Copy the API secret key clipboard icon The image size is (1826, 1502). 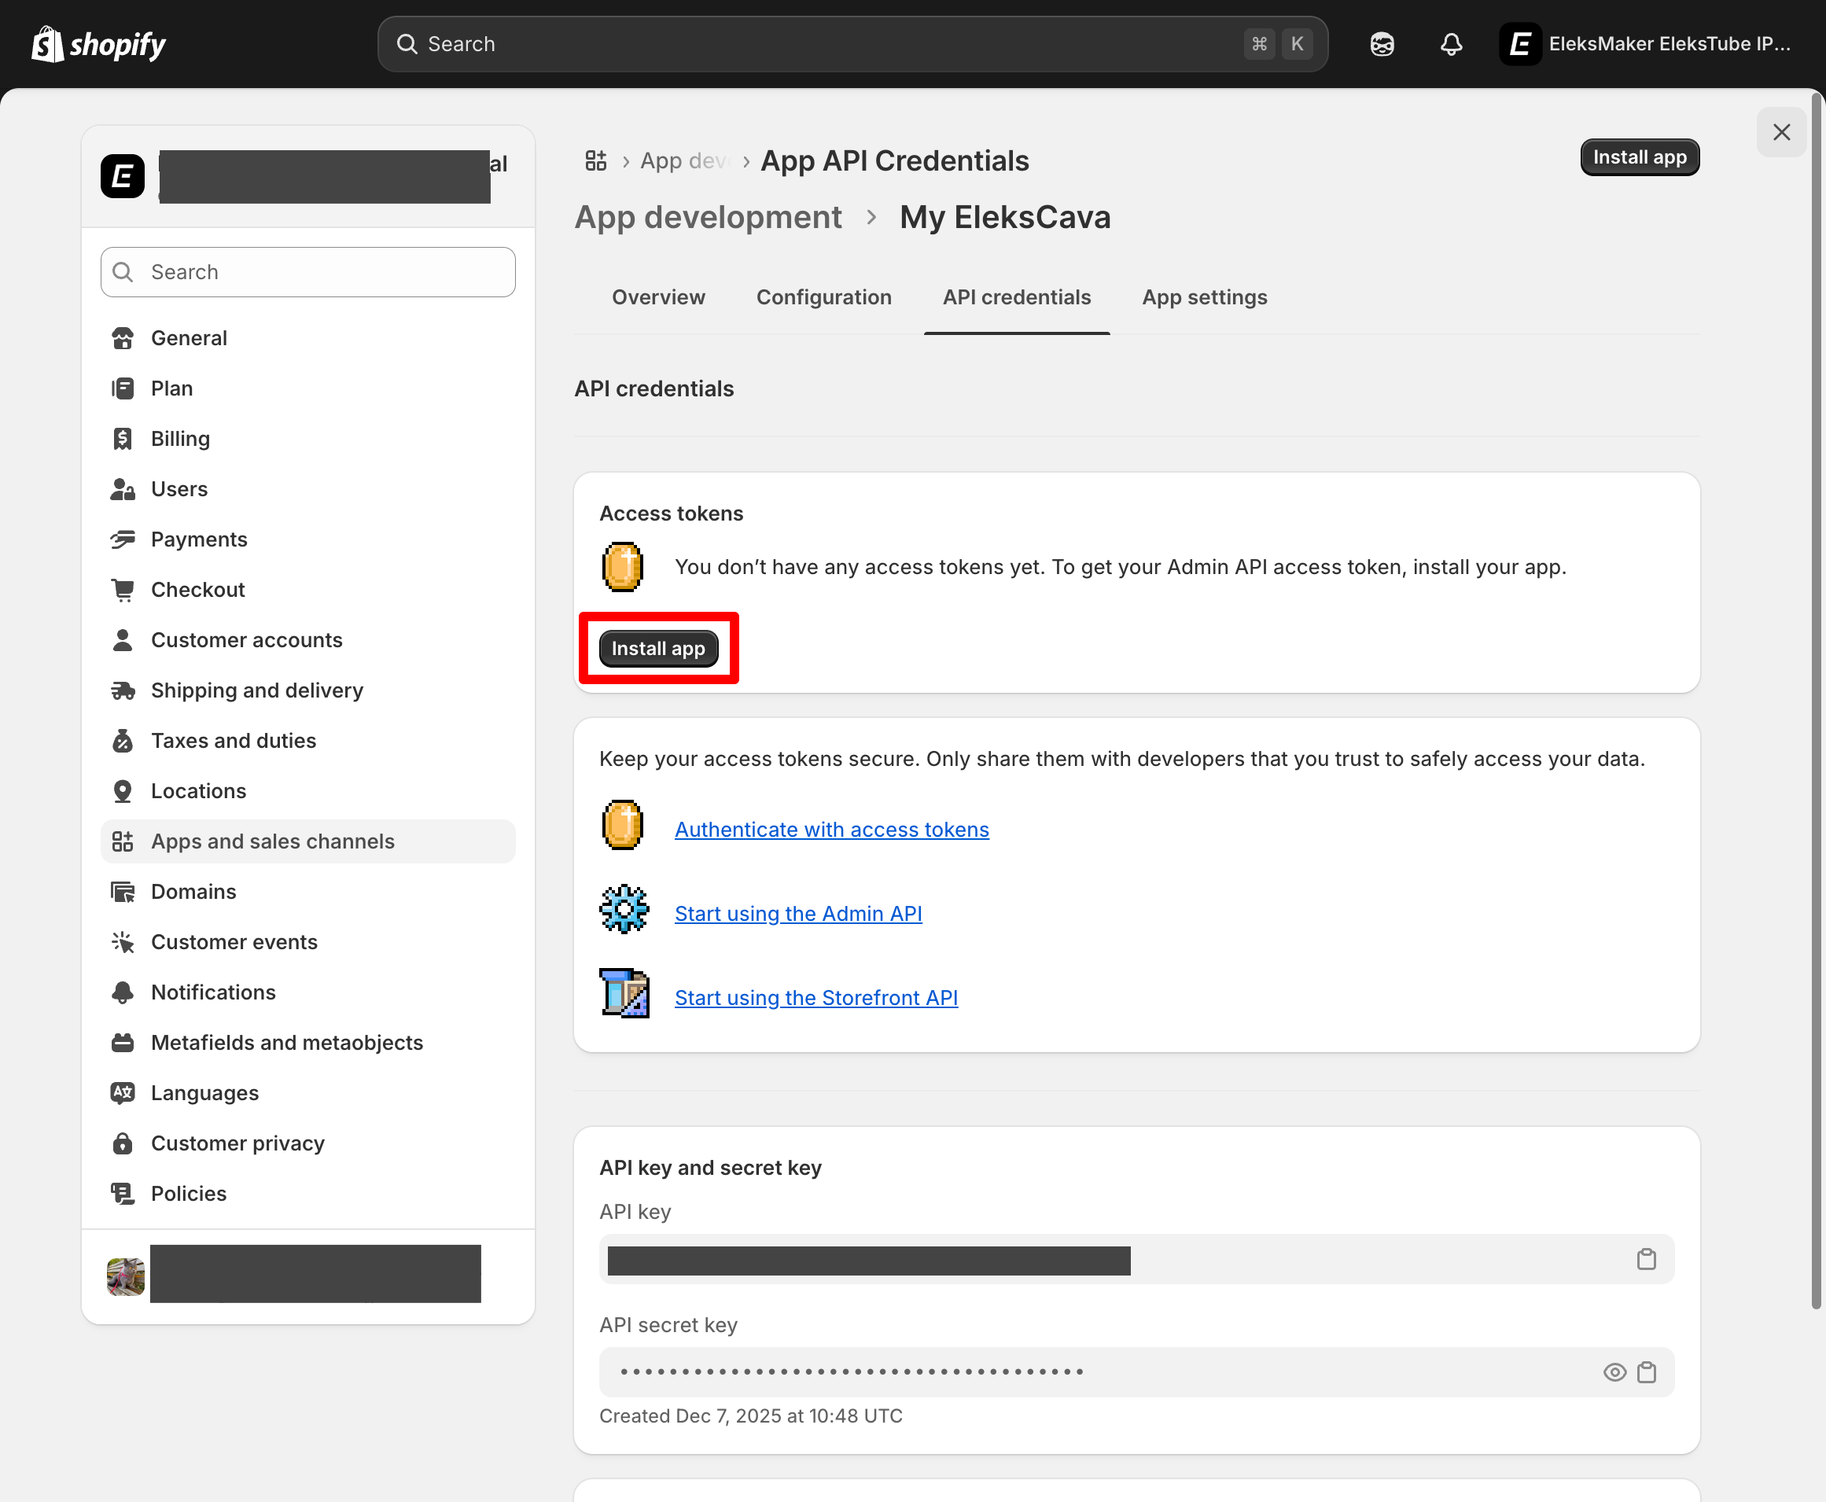tap(1647, 1371)
